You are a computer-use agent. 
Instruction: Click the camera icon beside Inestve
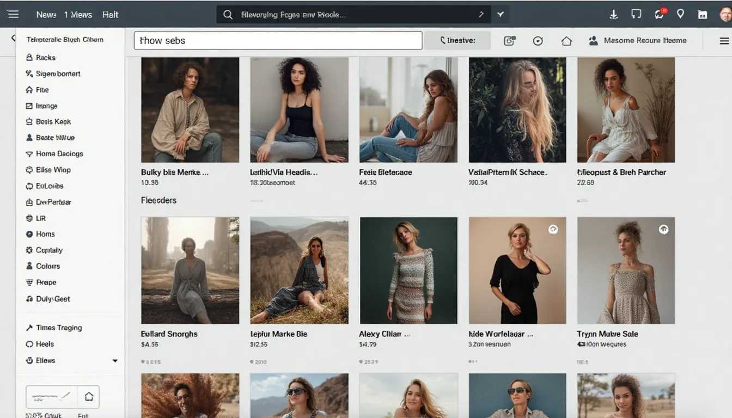tap(510, 40)
